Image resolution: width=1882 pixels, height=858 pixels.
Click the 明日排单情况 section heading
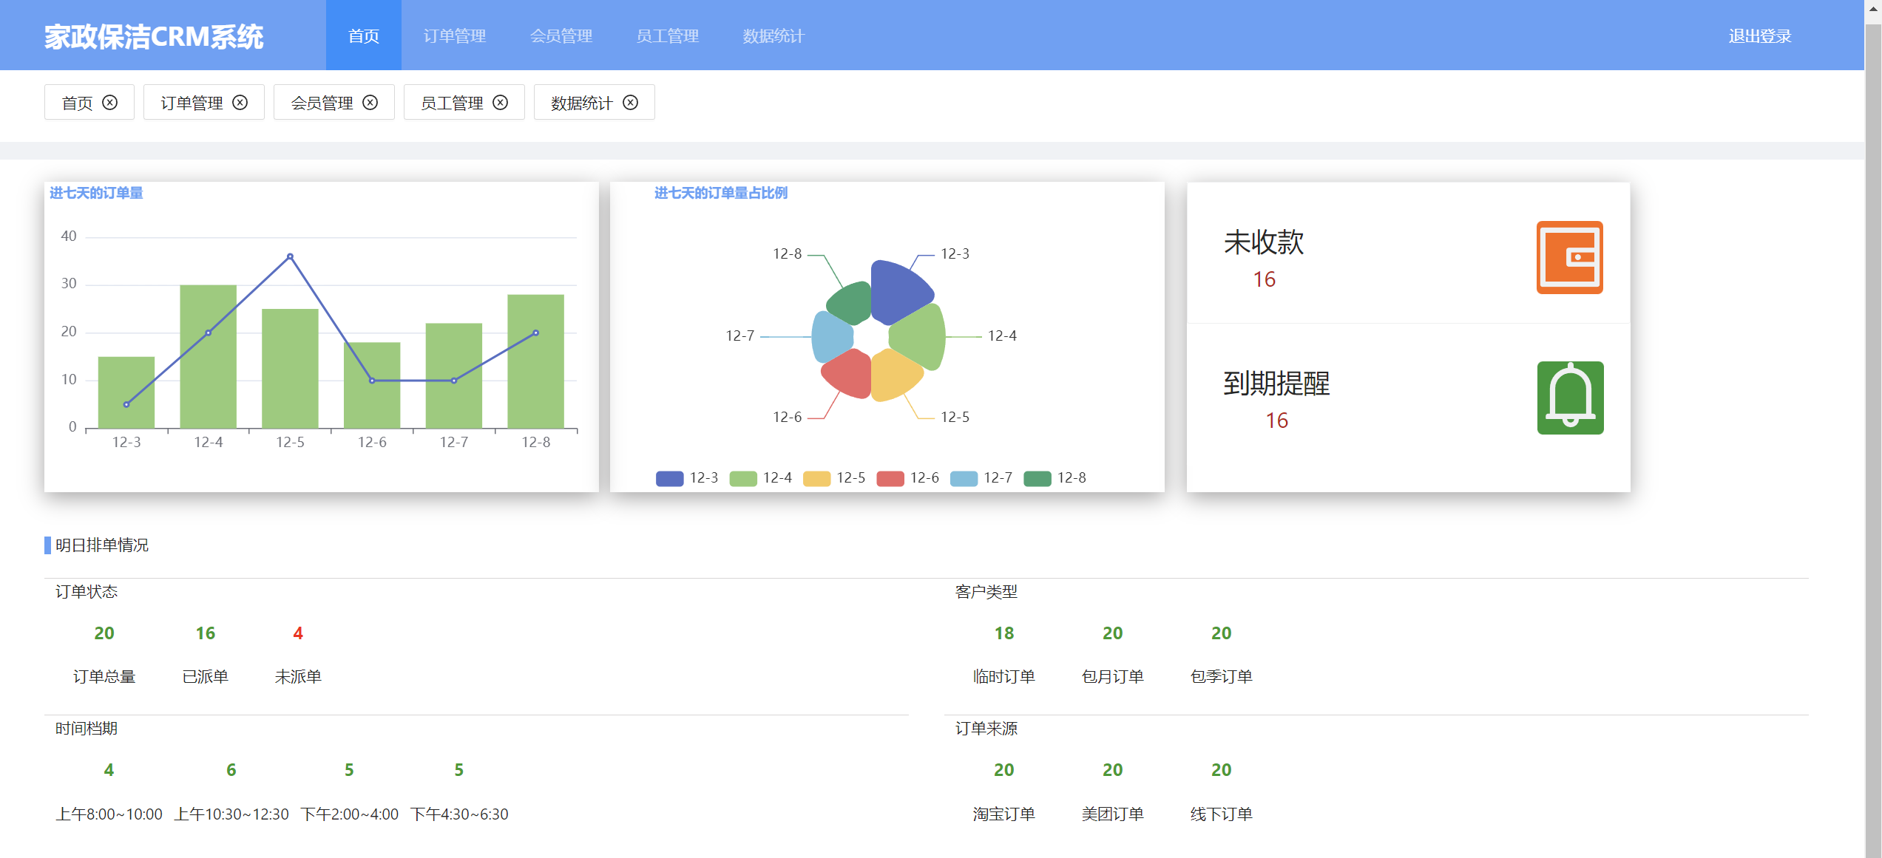(102, 545)
